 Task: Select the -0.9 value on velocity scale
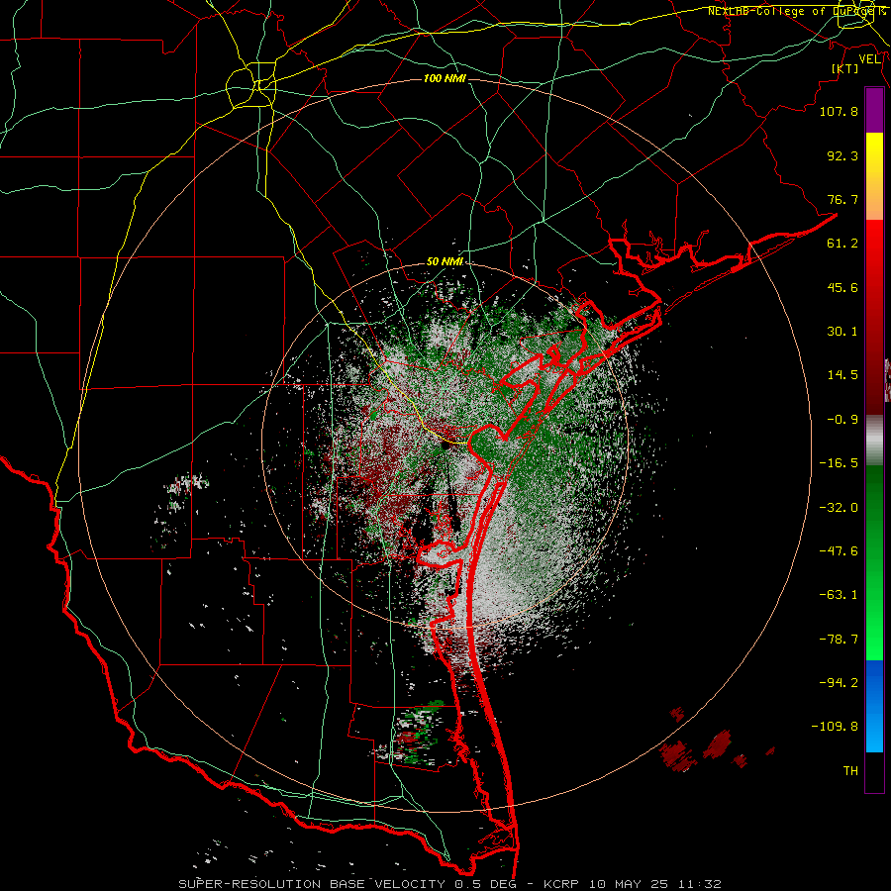(x=842, y=420)
